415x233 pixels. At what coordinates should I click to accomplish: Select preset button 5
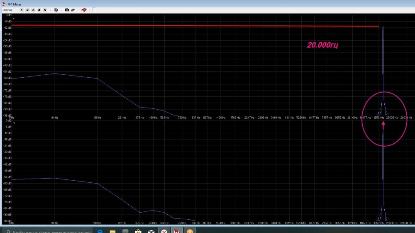pyautogui.click(x=45, y=10)
